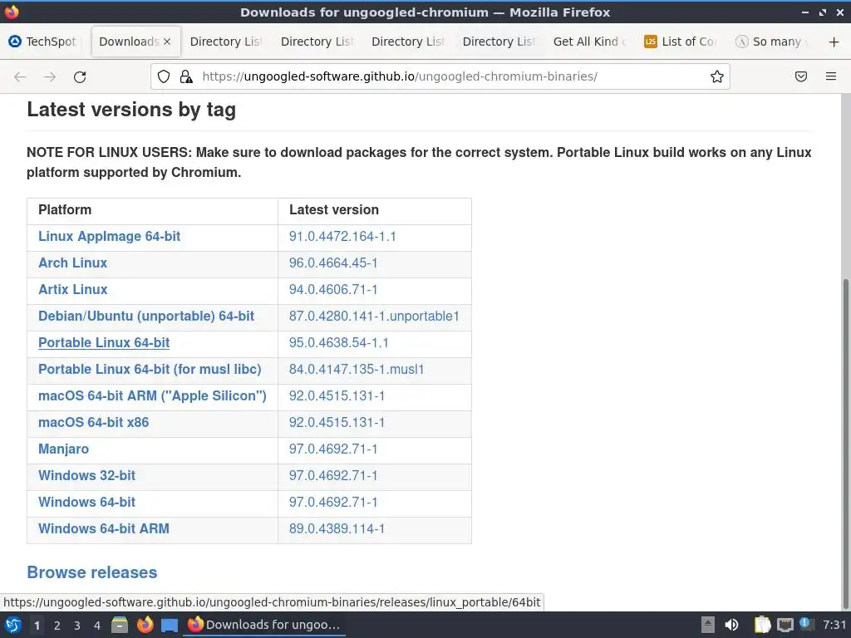
Task: Open the Browse releases heading link
Action: click(92, 572)
